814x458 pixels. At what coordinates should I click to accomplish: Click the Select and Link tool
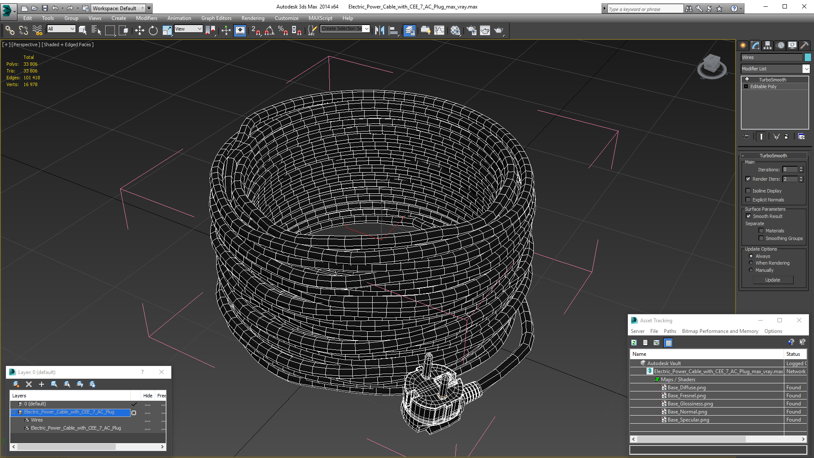10,30
